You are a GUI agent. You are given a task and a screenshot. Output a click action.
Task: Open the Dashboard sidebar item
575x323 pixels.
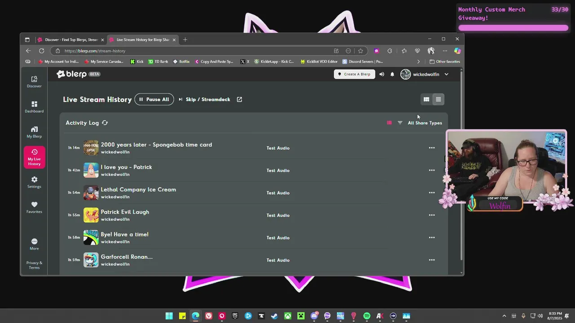coord(34,107)
